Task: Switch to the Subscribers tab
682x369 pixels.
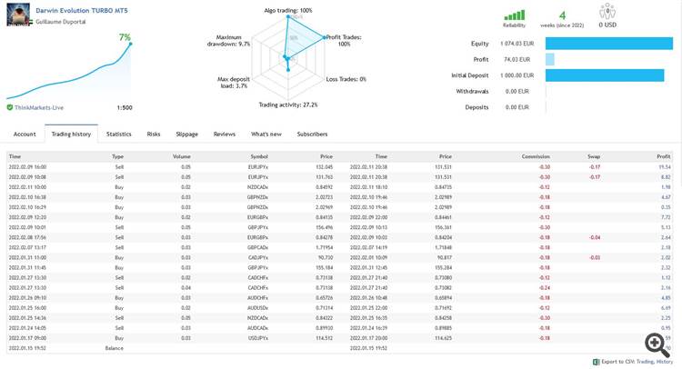Action: [x=312, y=134]
